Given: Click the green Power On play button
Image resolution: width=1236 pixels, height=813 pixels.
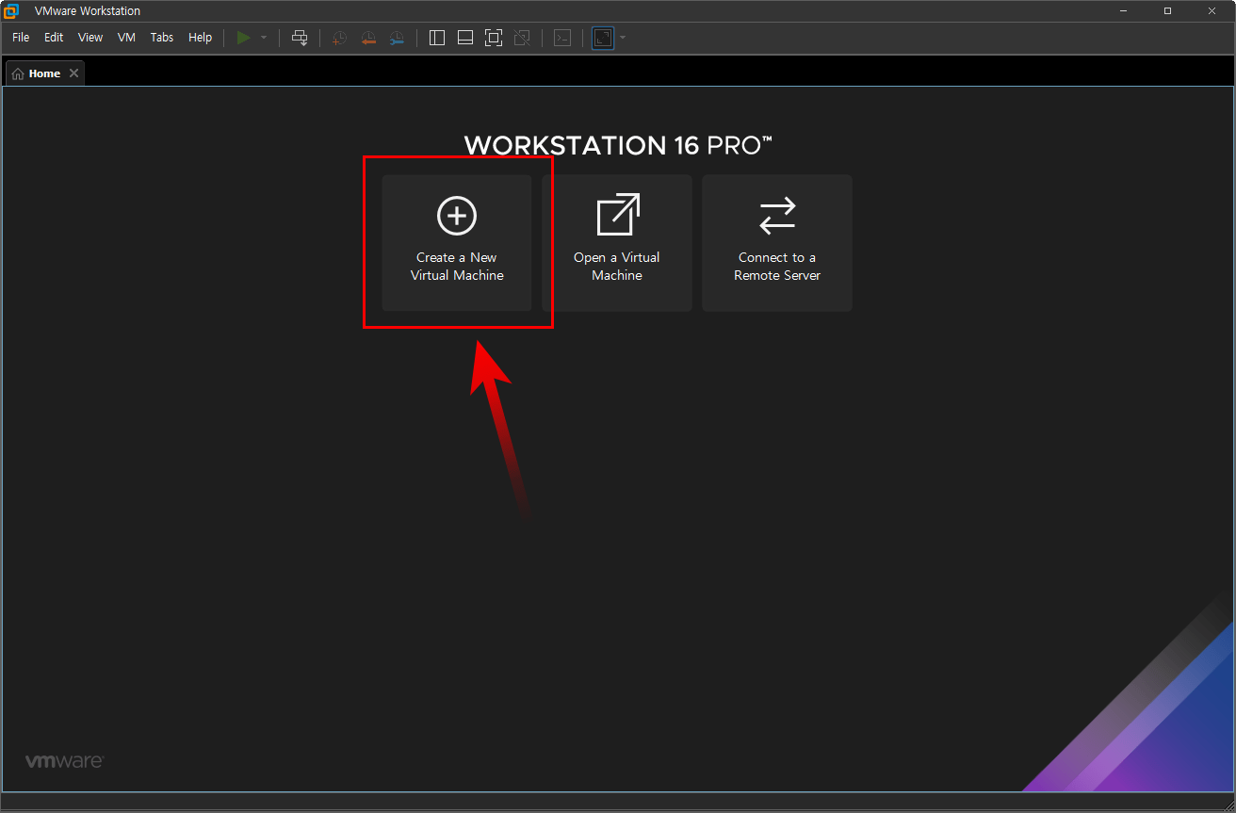Looking at the screenshot, I should coord(244,38).
